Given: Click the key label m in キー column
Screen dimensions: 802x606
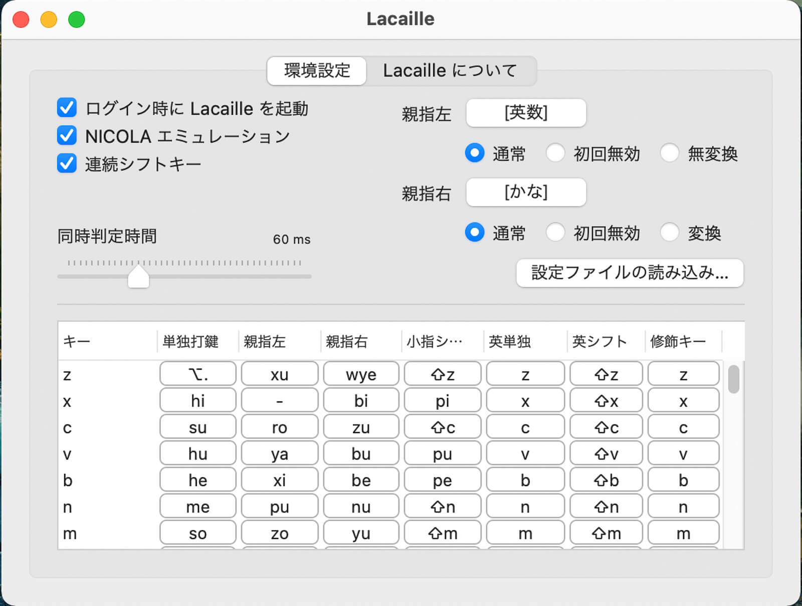Looking at the screenshot, I should [x=70, y=534].
